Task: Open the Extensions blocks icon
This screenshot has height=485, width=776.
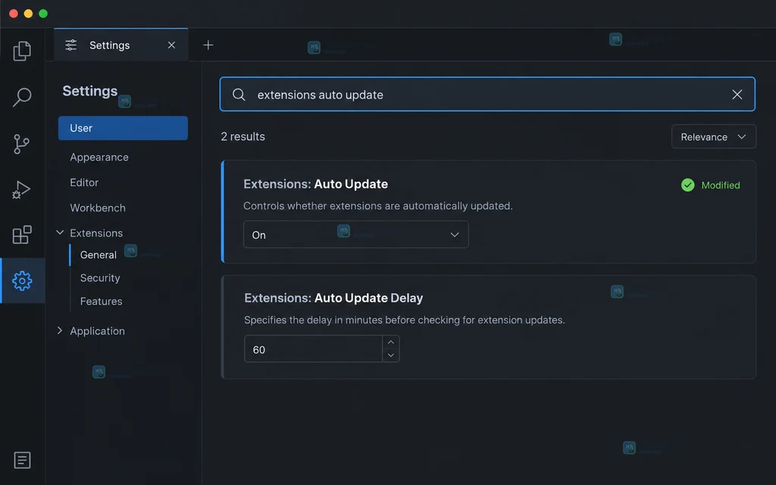Action: click(x=22, y=235)
